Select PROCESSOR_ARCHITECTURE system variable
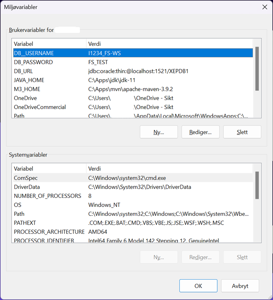Image resolution: width=273 pixels, height=300 pixels. coord(49,232)
